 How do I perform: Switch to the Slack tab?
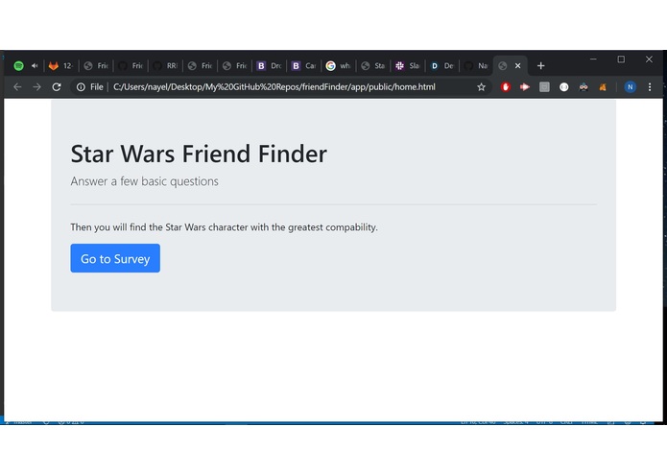click(409, 66)
